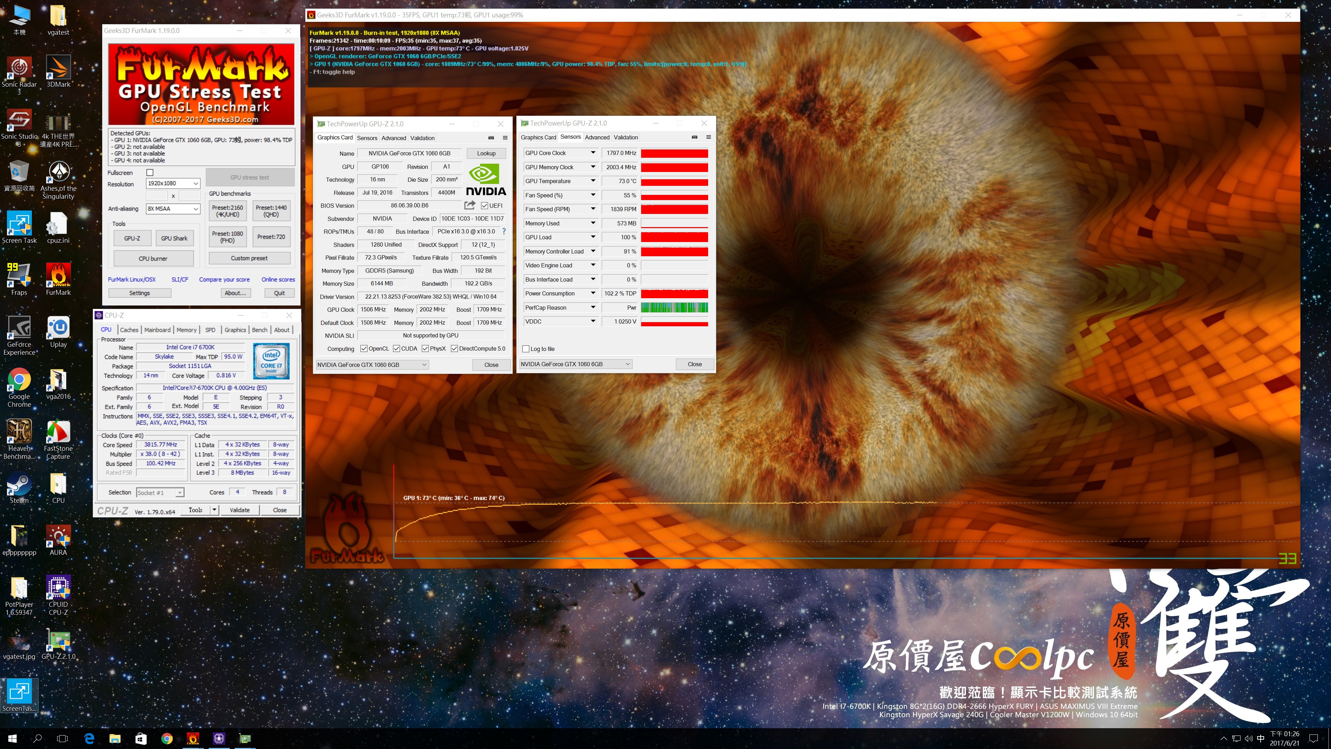Click the Bus Interface question mark in GPU-Z
The width and height of the screenshot is (1331, 749).
pos(504,232)
